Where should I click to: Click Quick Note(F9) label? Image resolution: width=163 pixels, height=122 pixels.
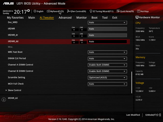point(127,11)
